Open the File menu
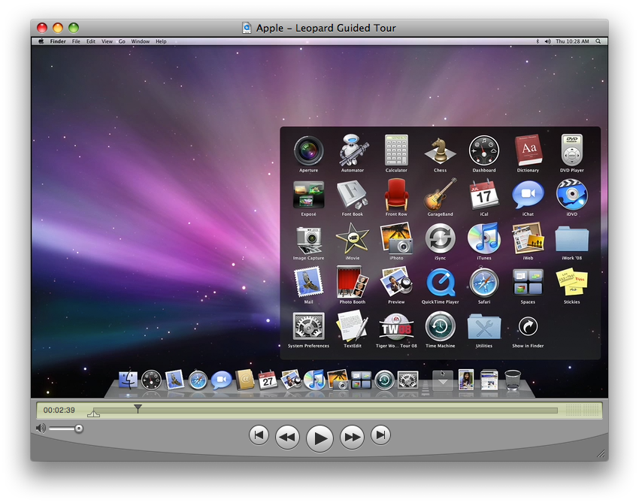Viewport: 639px width, 503px height. 76,41
